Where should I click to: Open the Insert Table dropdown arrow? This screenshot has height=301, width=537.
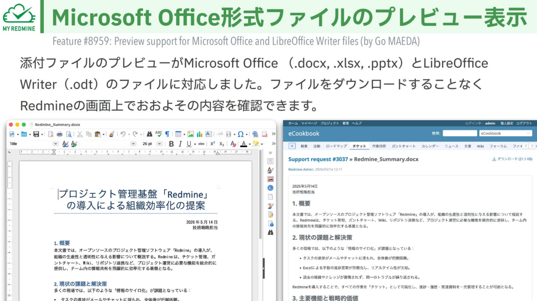pos(184,134)
